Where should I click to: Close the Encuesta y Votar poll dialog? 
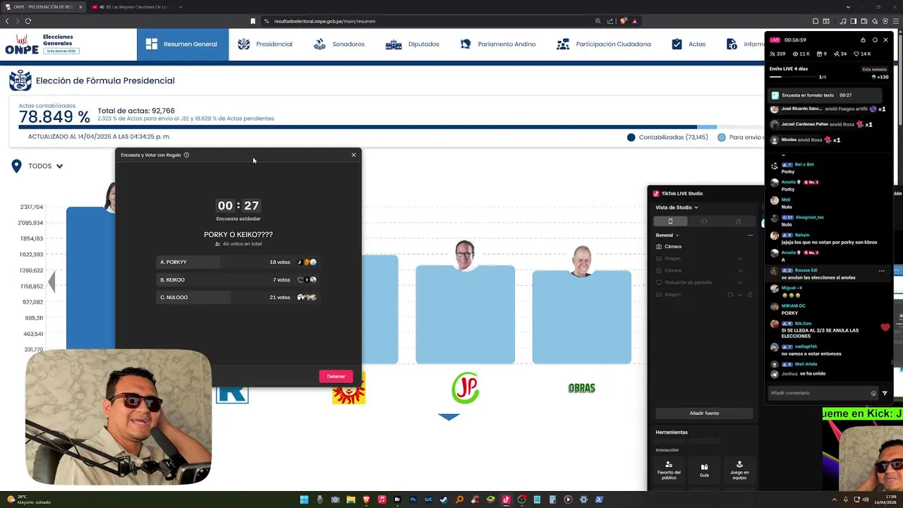point(353,155)
